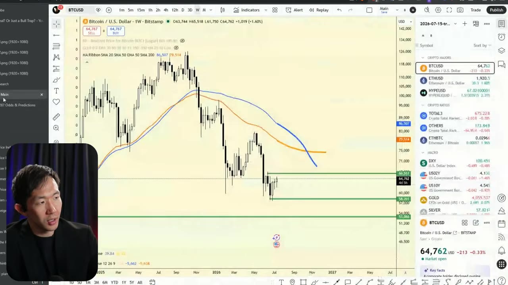Select the W weekly timeframe
The height and width of the screenshot is (285, 508).
click(x=197, y=10)
